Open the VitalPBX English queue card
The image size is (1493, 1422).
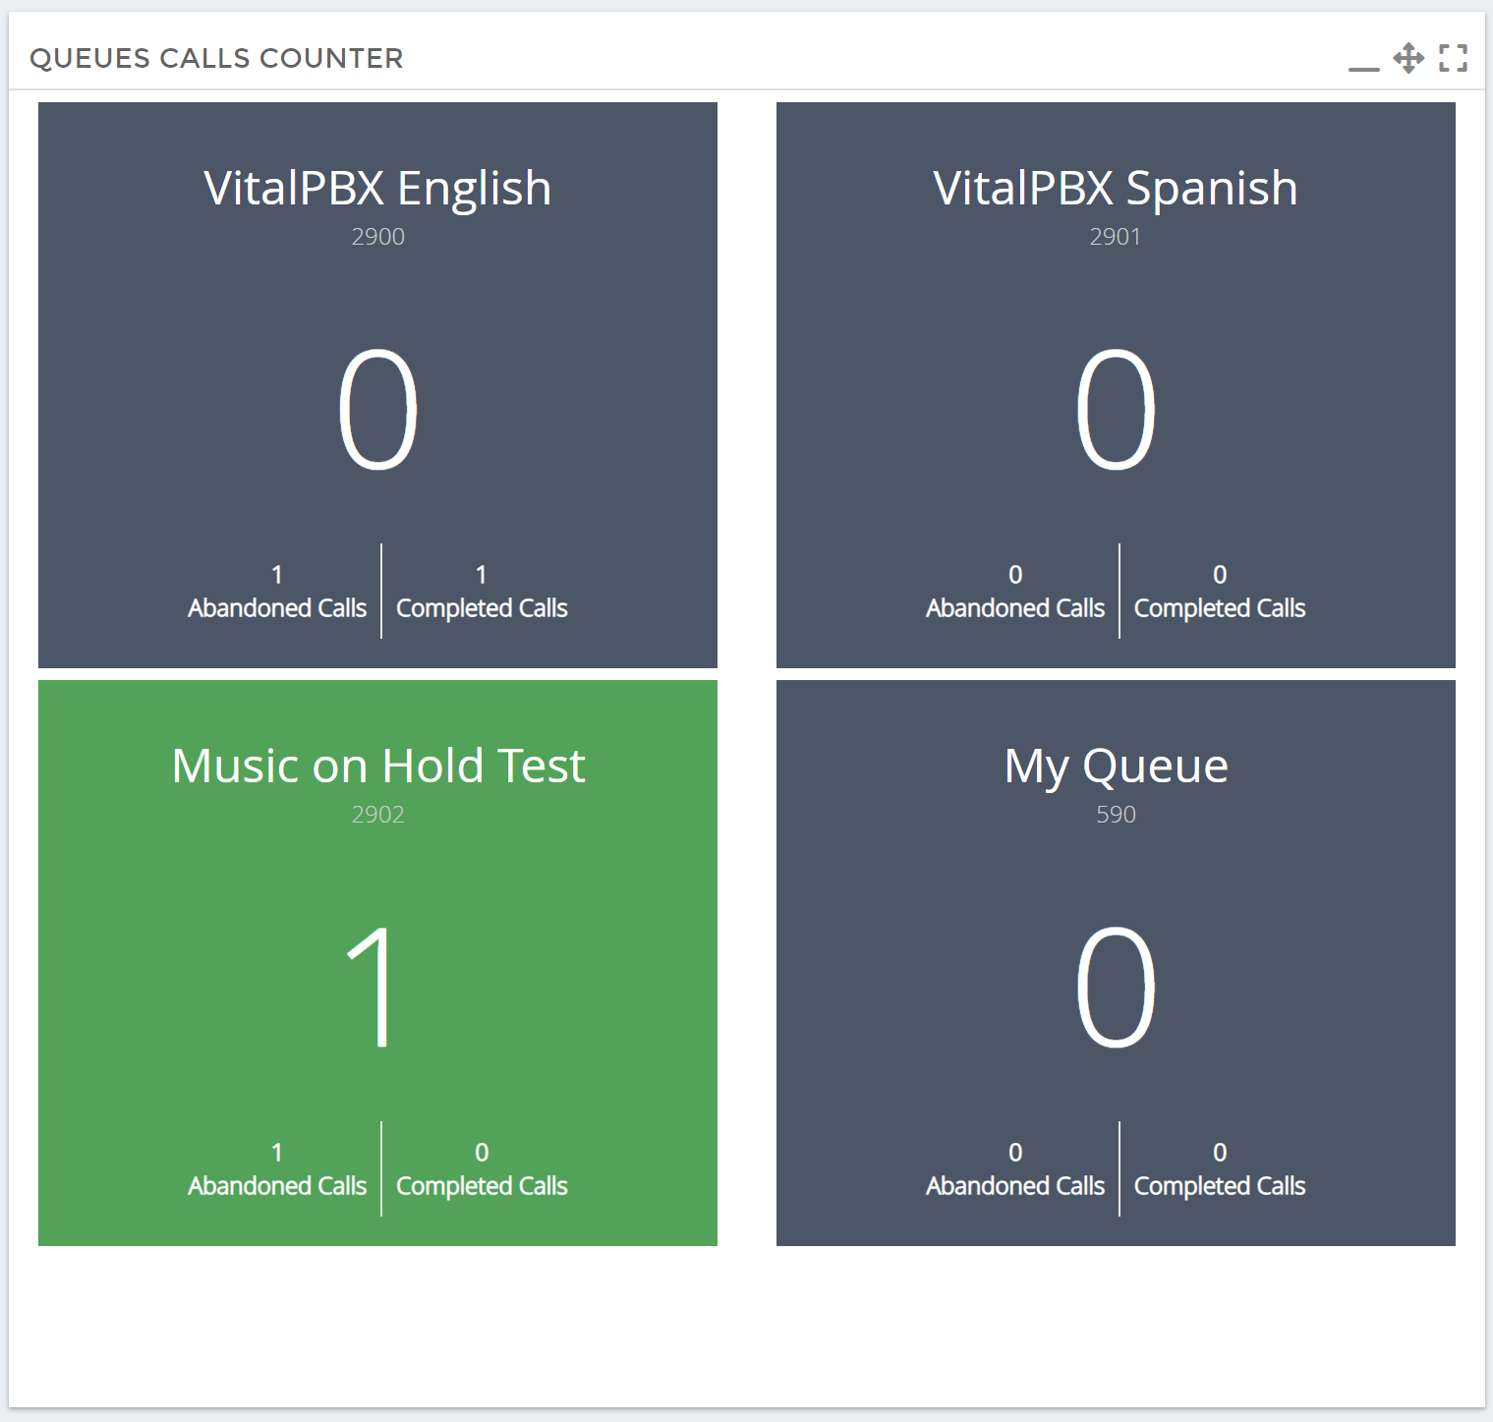pos(377,385)
